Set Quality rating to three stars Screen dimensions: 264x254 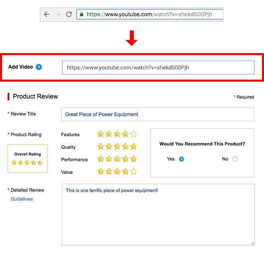117,147
